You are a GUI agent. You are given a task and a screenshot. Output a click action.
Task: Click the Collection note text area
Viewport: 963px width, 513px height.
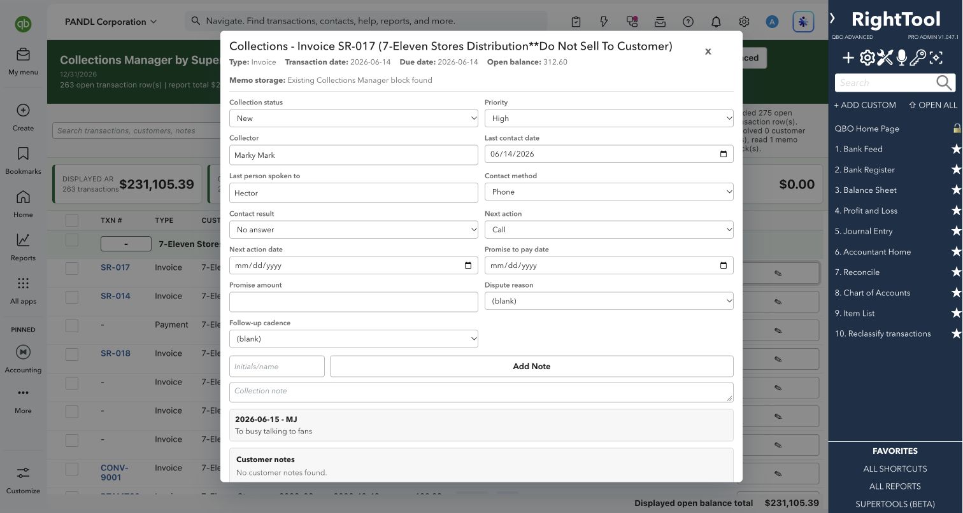click(x=481, y=392)
